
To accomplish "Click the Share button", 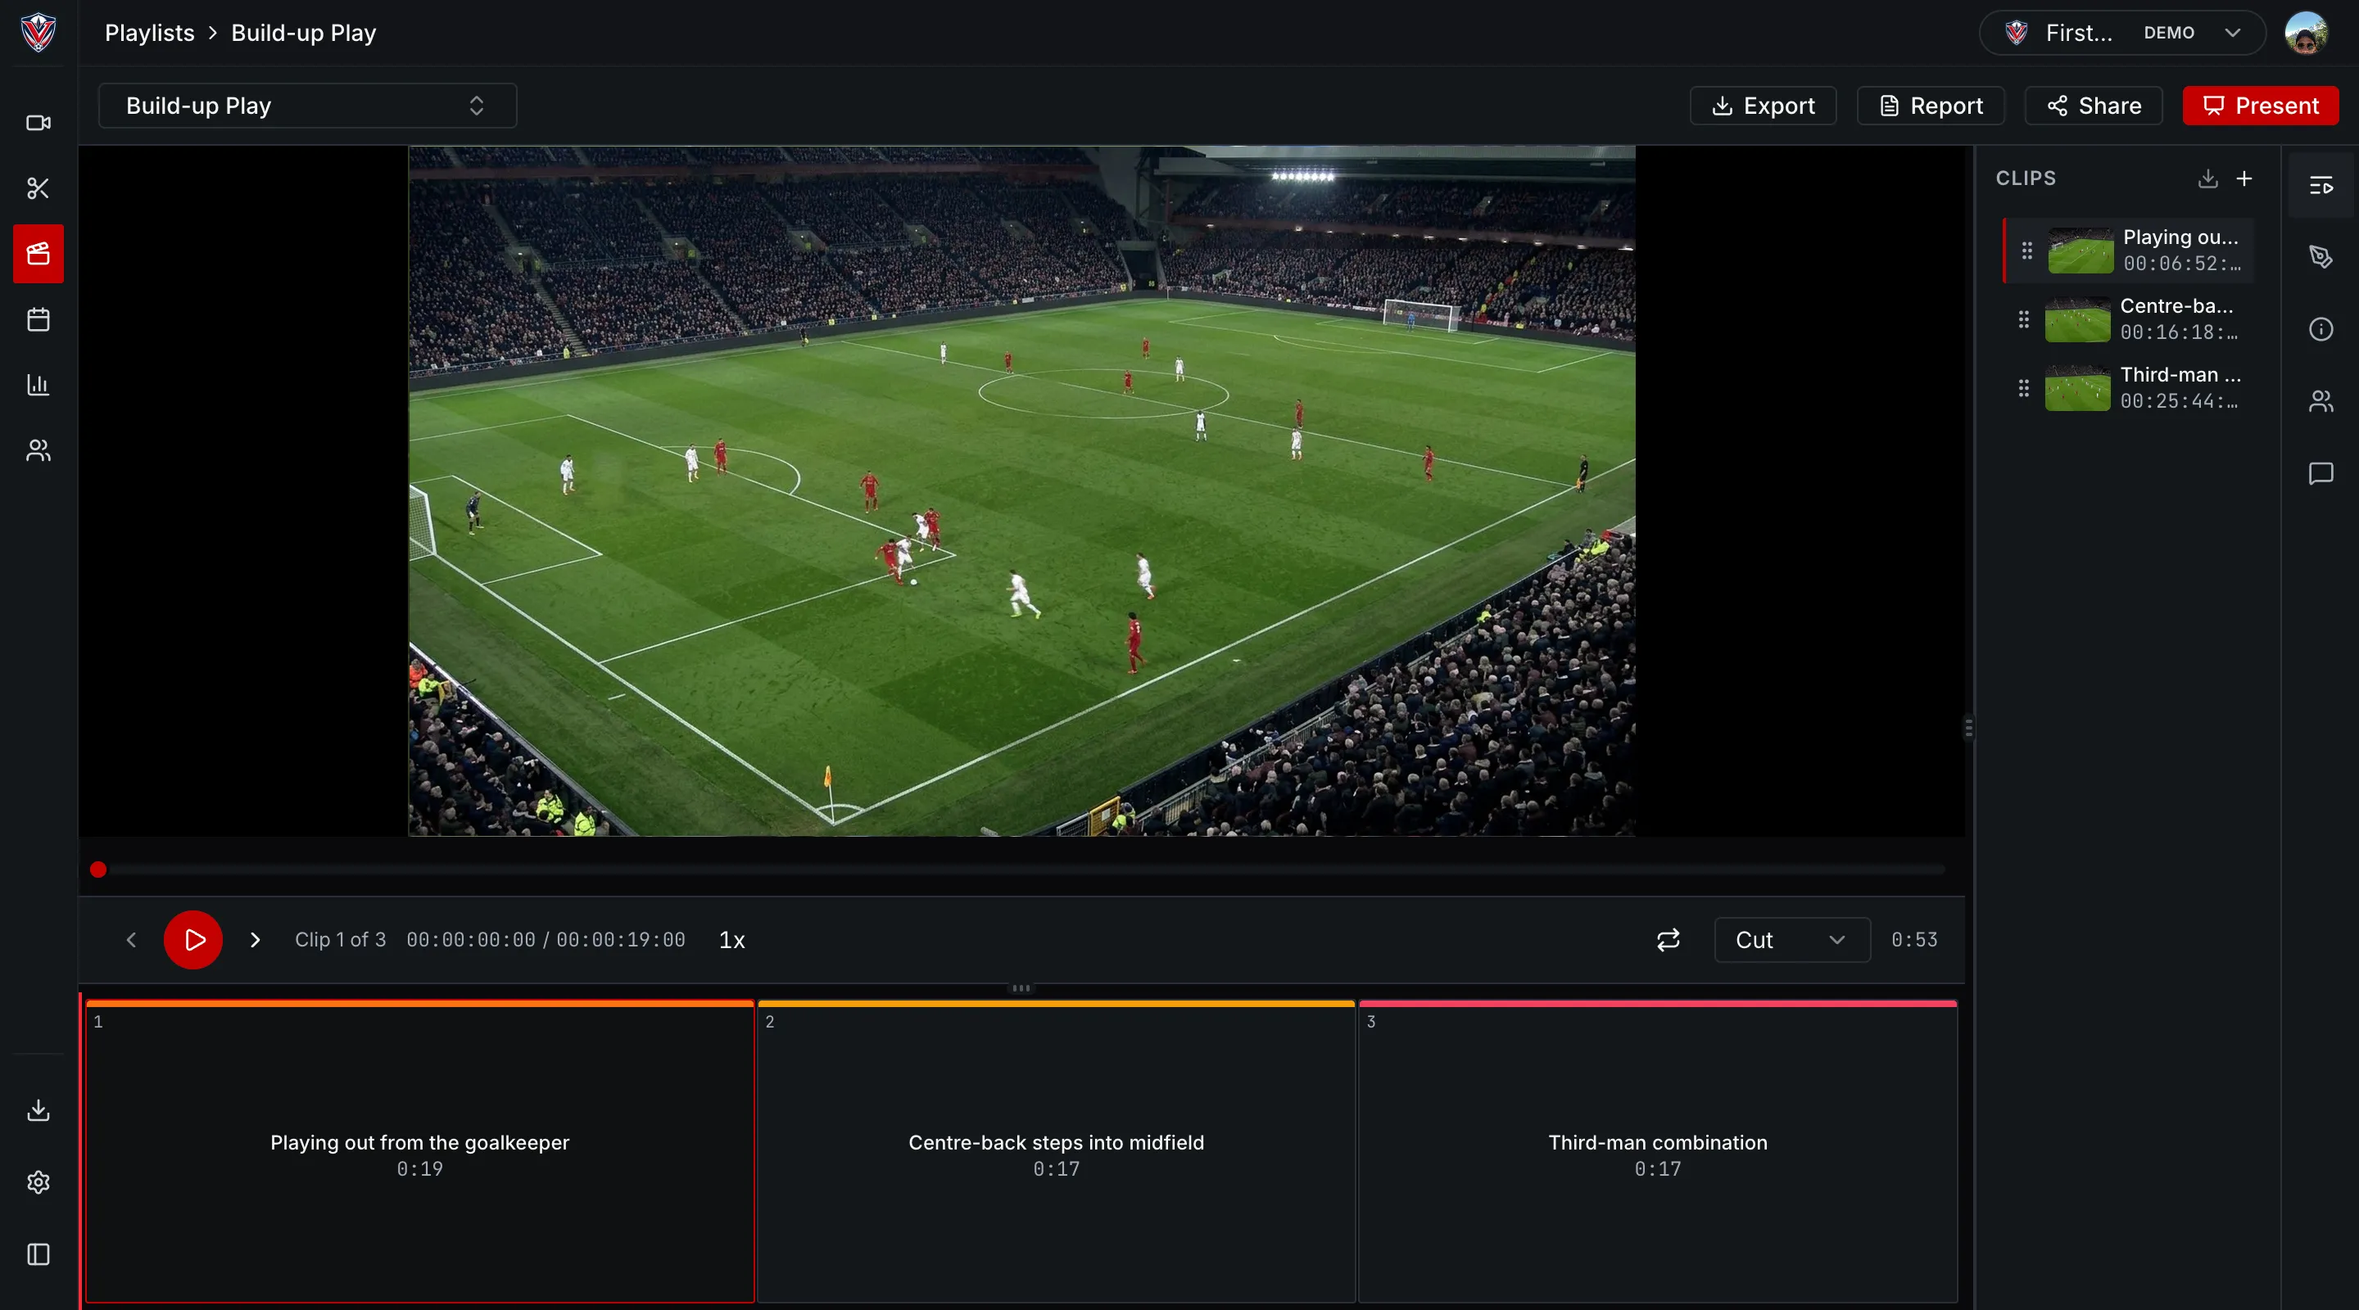I will (x=2094, y=106).
